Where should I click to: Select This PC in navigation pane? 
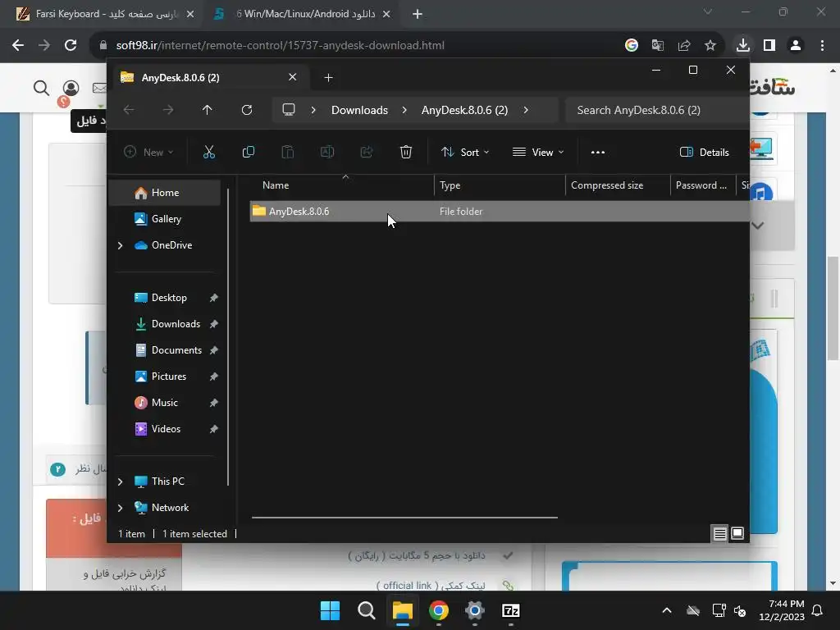click(x=167, y=481)
